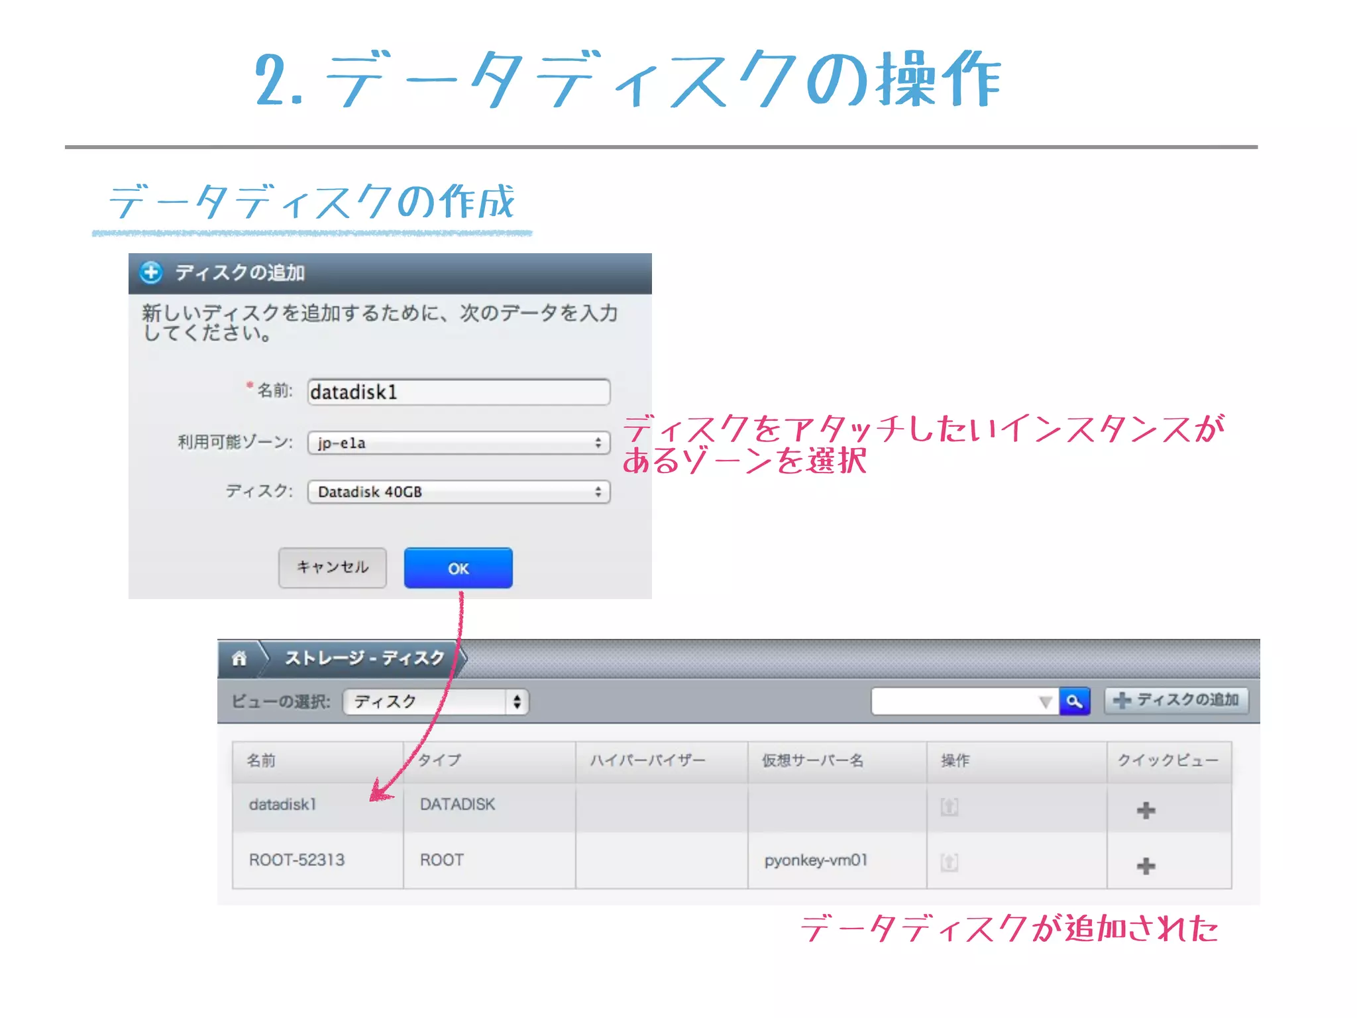Click the blue search magnifier icon
1357x1018 pixels.
click(1074, 701)
